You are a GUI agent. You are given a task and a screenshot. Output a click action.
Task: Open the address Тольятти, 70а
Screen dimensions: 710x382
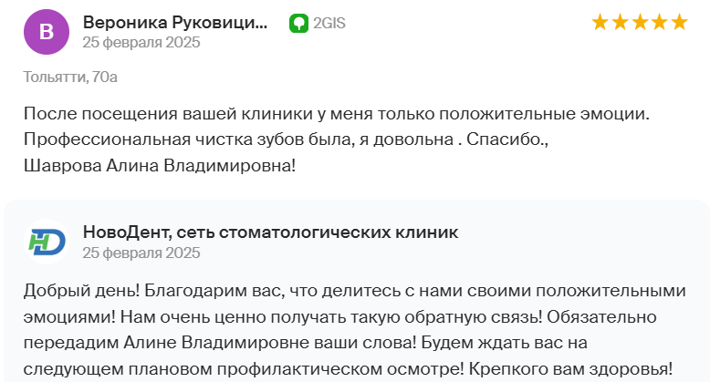pyautogui.click(x=70, y=77)
